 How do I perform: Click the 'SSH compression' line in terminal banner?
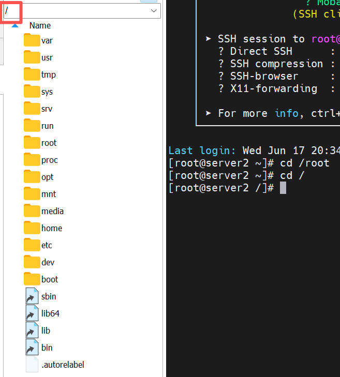pos(277,64)
